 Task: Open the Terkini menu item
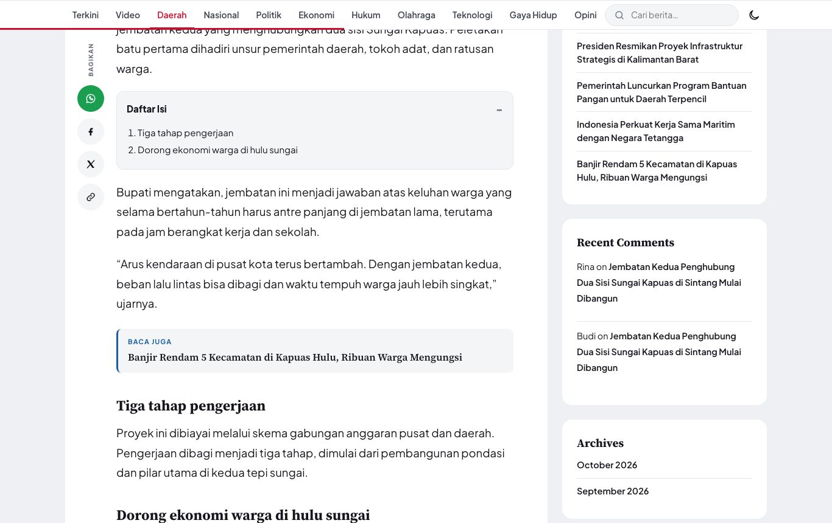85,15
